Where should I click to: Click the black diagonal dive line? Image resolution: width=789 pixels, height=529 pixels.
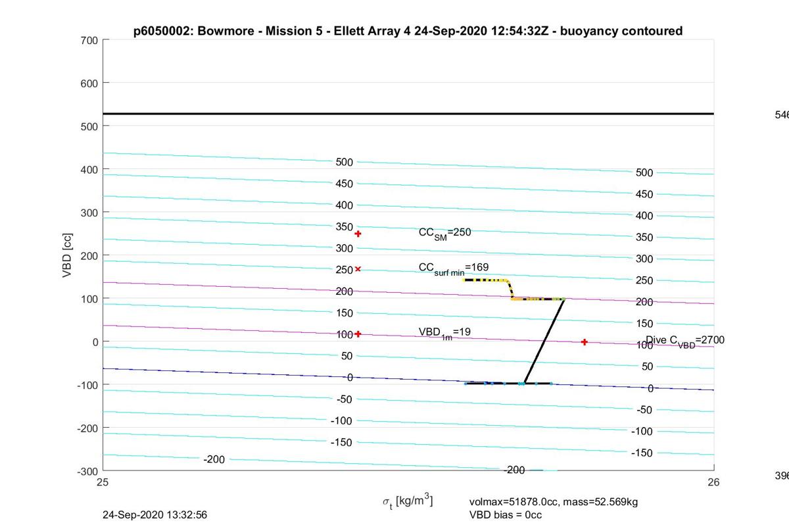point(544,341)
